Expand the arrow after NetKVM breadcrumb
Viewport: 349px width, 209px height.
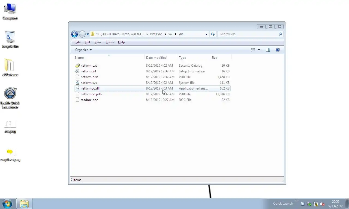point(165,34)
